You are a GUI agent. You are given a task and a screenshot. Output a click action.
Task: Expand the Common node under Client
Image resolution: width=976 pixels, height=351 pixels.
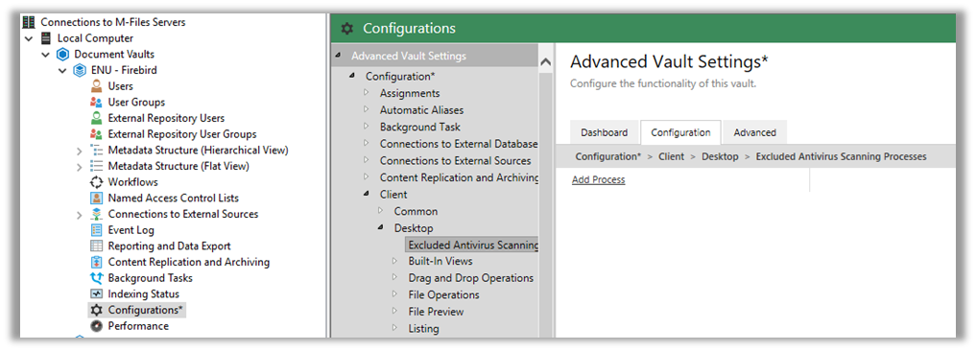(380, 211)
